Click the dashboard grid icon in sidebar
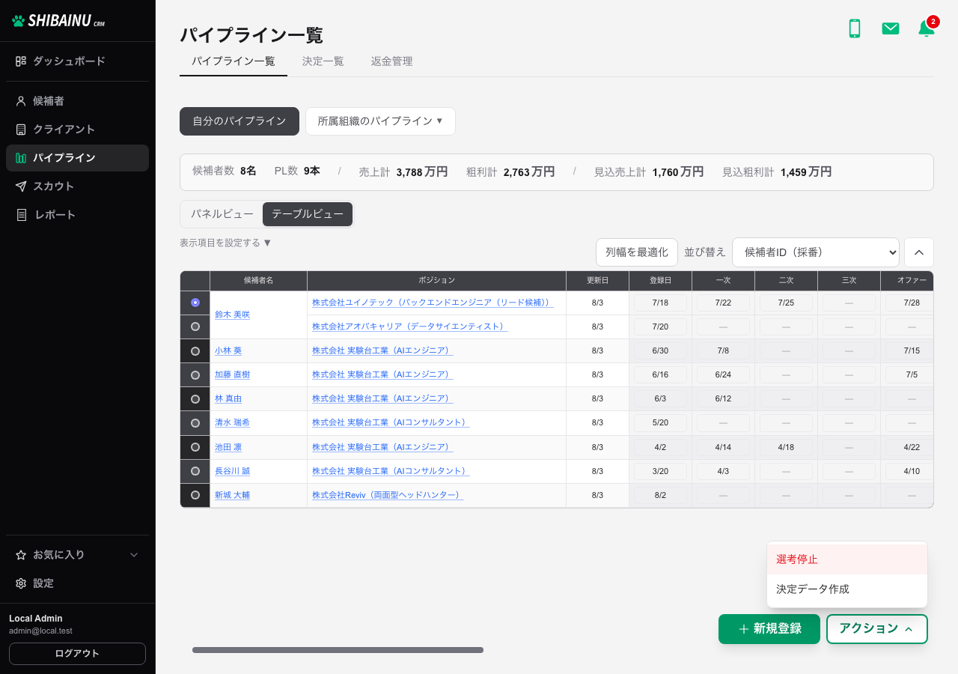The image size is (958, 674). tap(21, 61)
